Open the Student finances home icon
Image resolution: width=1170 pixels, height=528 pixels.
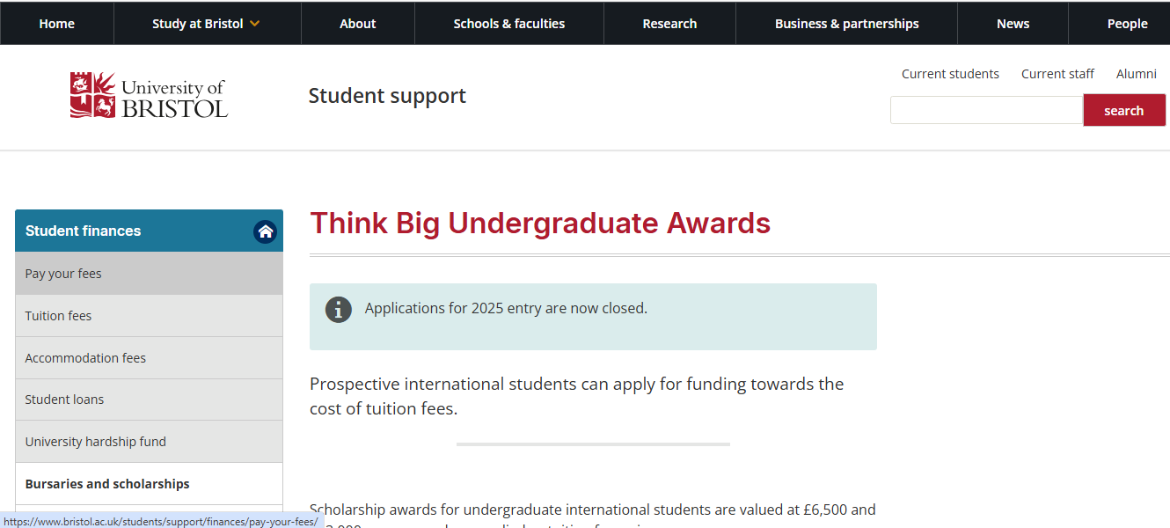pos(265,231)
